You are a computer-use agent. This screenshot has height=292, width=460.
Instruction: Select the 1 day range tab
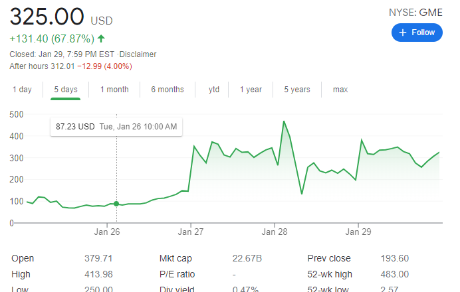click(x=22, y=90)
